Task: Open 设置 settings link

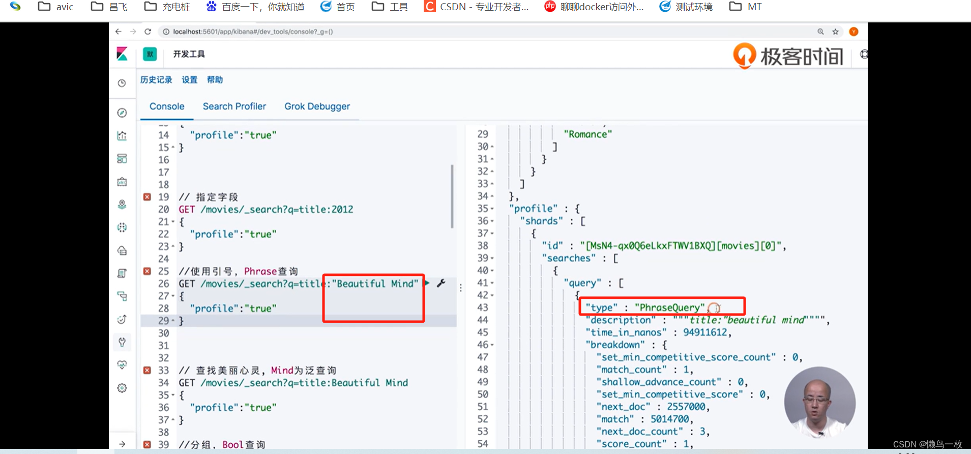Action: pos(189,80)
